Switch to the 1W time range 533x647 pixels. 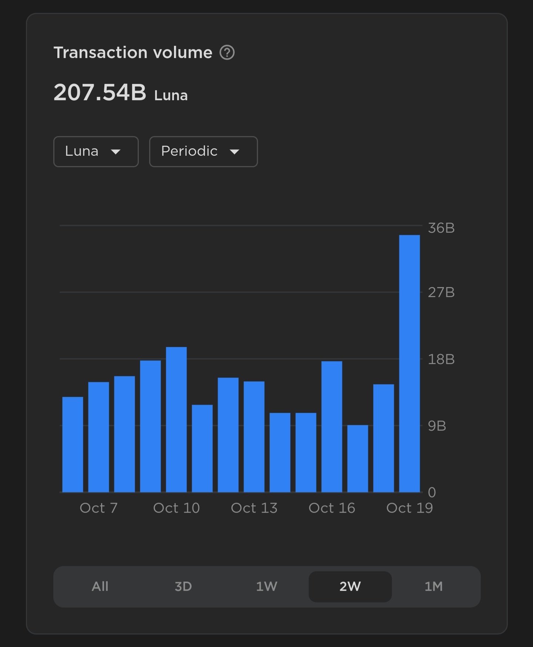[266, 586]
